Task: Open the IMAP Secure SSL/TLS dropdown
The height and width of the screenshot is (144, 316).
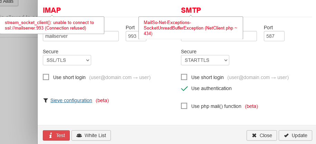Action: coord(67,60)
